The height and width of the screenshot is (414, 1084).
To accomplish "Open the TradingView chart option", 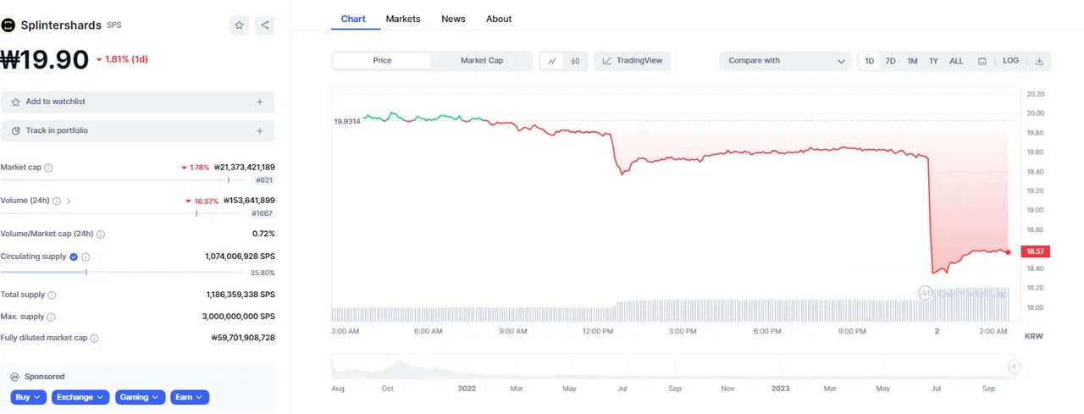I will coord(633,61).
